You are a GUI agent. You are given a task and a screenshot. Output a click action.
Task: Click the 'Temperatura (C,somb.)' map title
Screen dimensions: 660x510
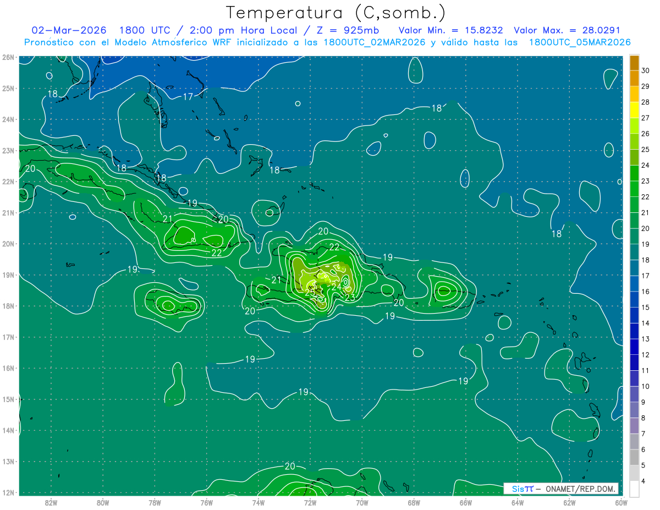pyautogui.click(x=335, y=12)
